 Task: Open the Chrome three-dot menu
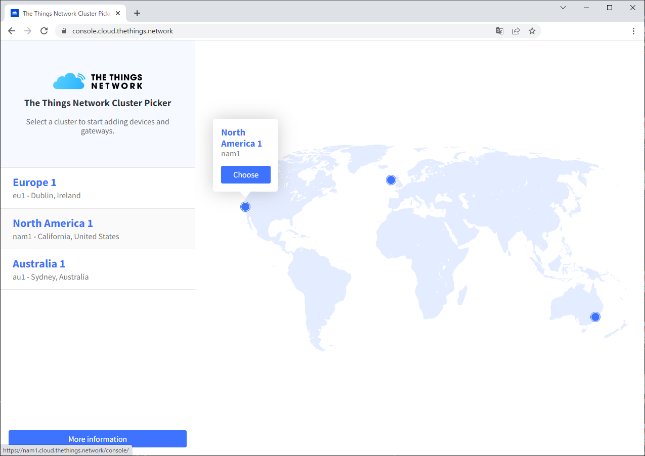[634, 31]
